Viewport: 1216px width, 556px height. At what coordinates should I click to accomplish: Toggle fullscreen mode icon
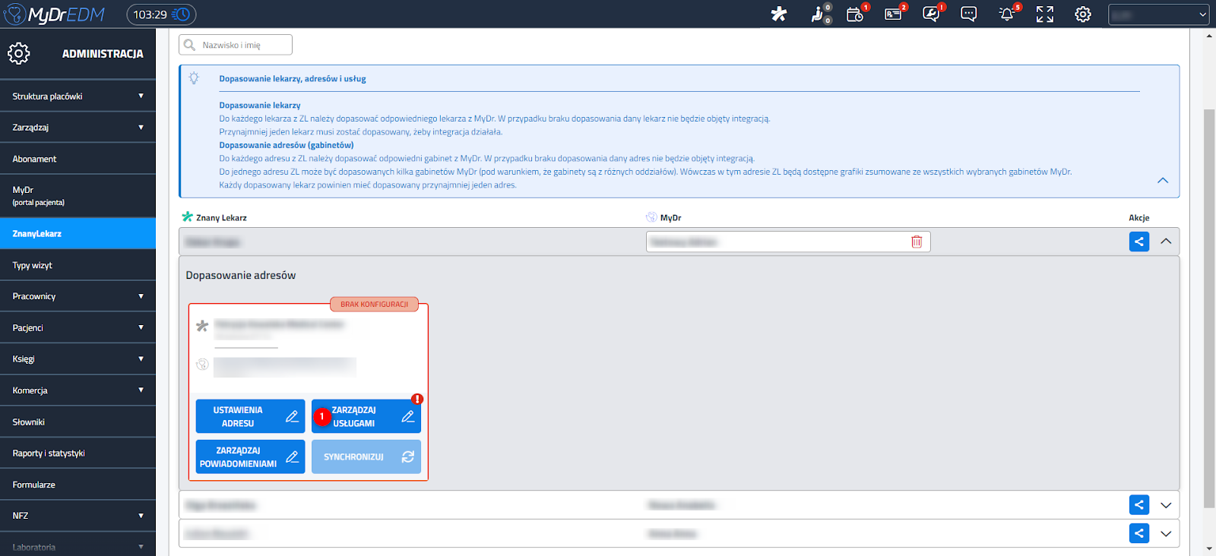[x=1045, y=14]
